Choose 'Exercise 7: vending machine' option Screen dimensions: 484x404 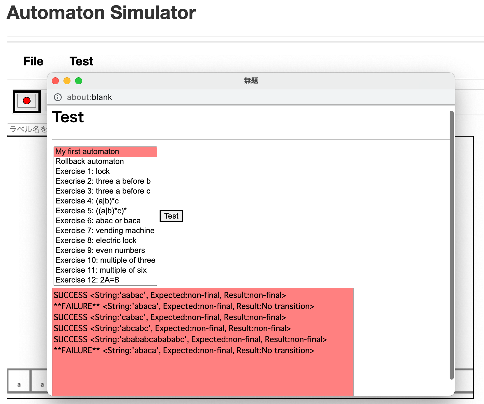pos(105,230)
